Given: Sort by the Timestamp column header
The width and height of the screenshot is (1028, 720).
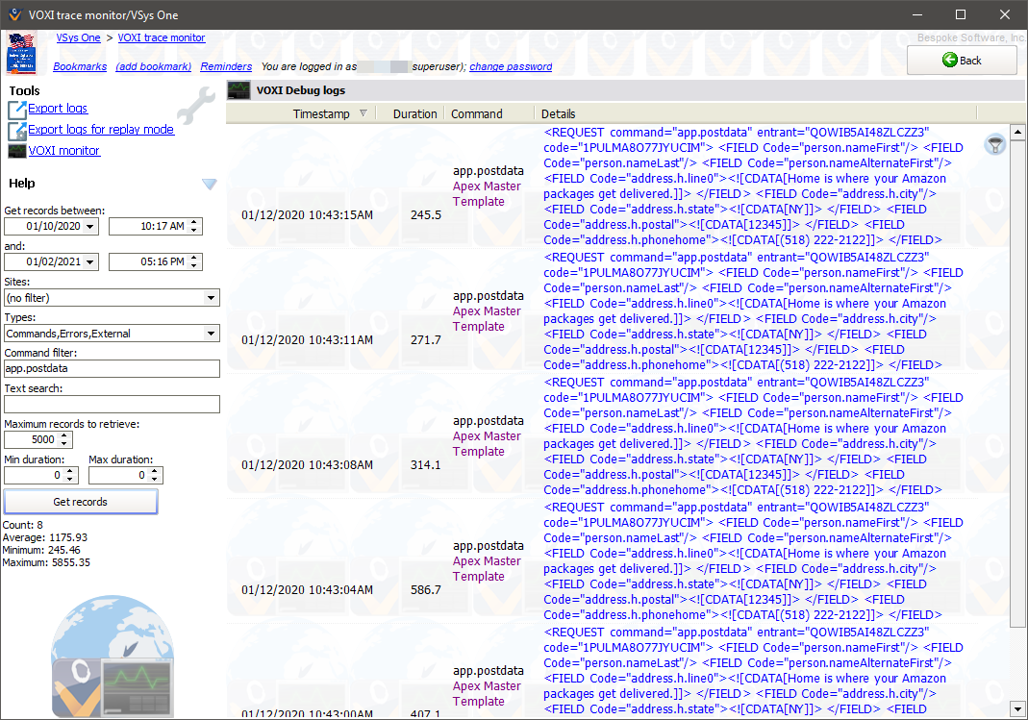Looking at the screenshot, I should point(321,113).
